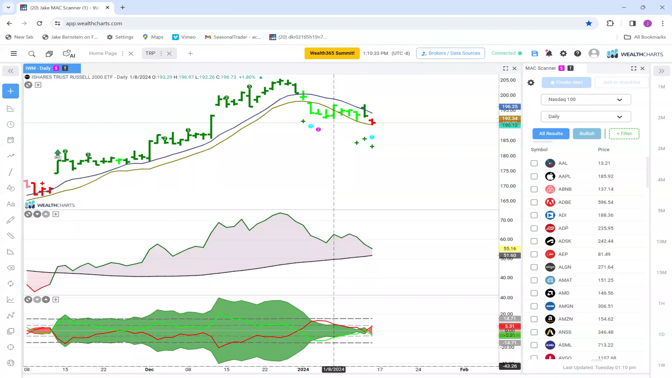The width and height of the screenshot is (672, 378).
Task: Hide the price chart indicator eye icon
Action: pyautogui.click(x=28, y=85)
